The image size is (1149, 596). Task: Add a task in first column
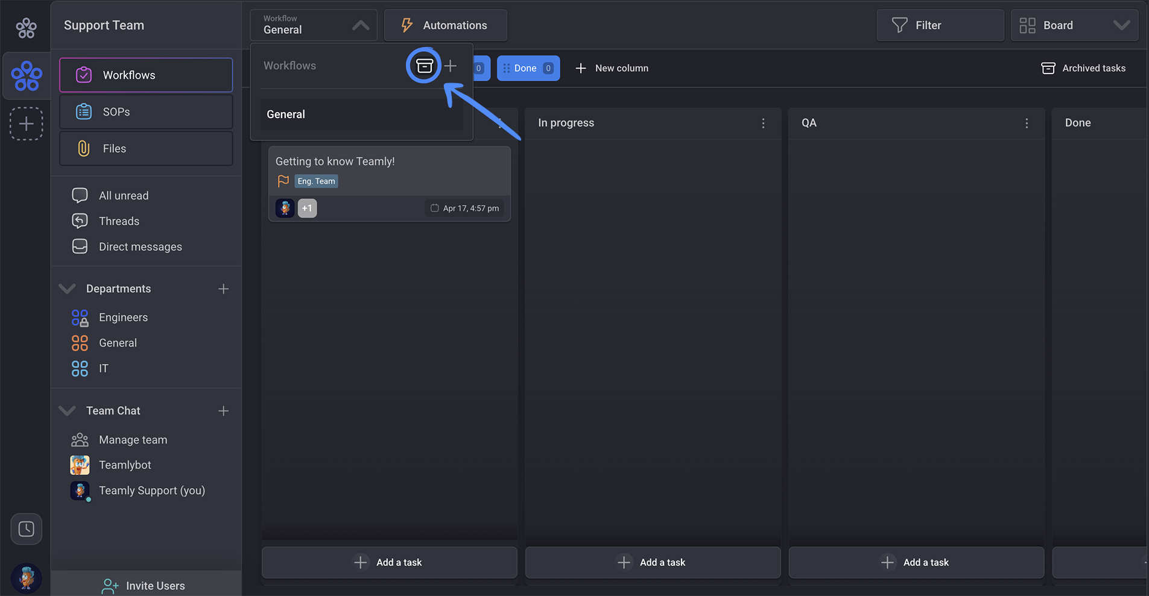point(390,562)
